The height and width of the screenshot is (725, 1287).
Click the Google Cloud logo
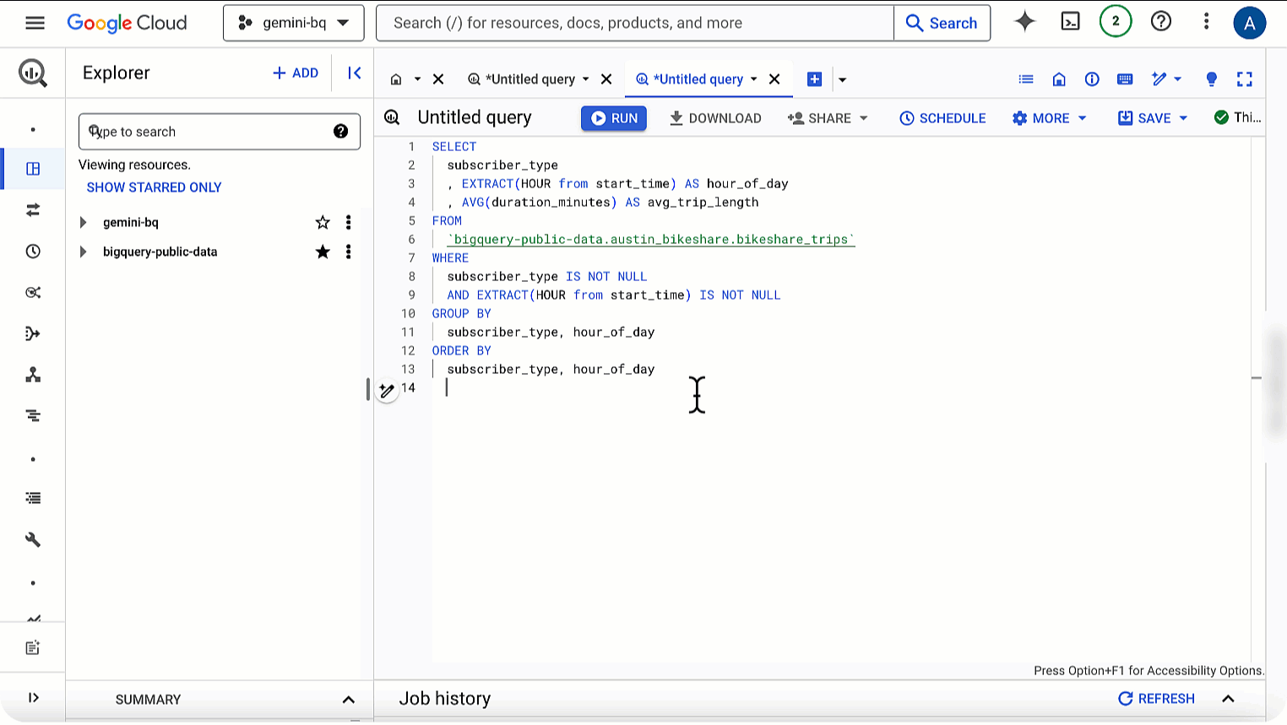[x=127, y=23]
